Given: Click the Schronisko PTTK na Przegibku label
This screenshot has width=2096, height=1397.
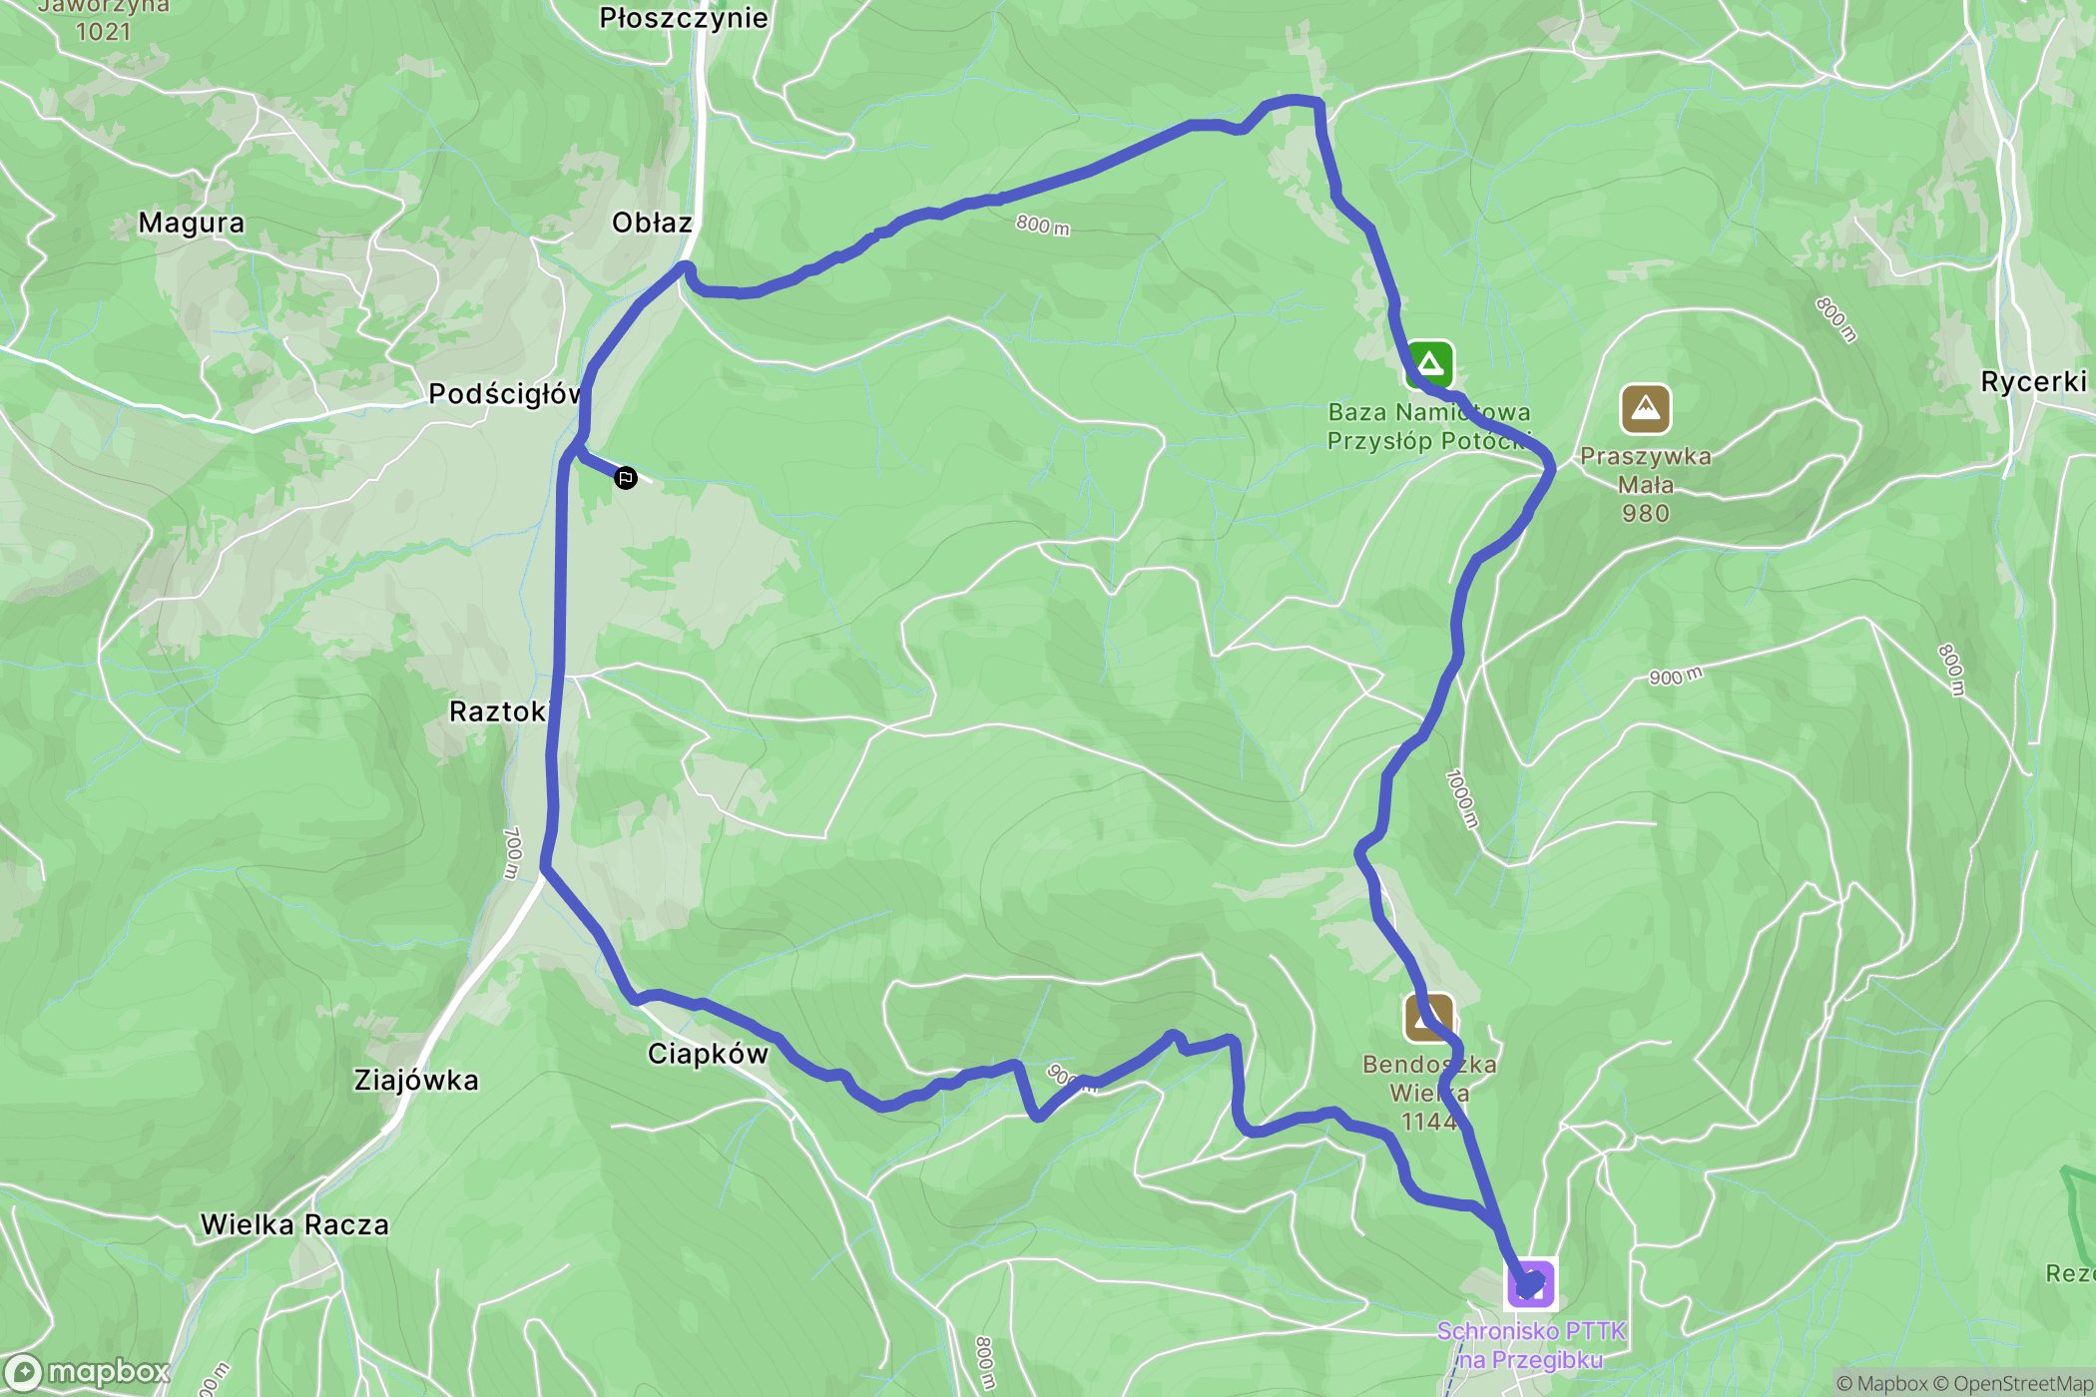Looking at the screenshot, I should [x=1531, y=1345].
